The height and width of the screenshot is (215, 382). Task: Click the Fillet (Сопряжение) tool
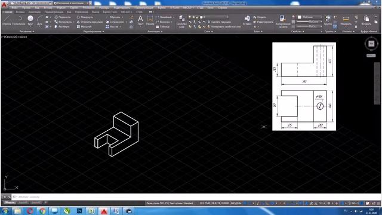[x=115, y=21]
